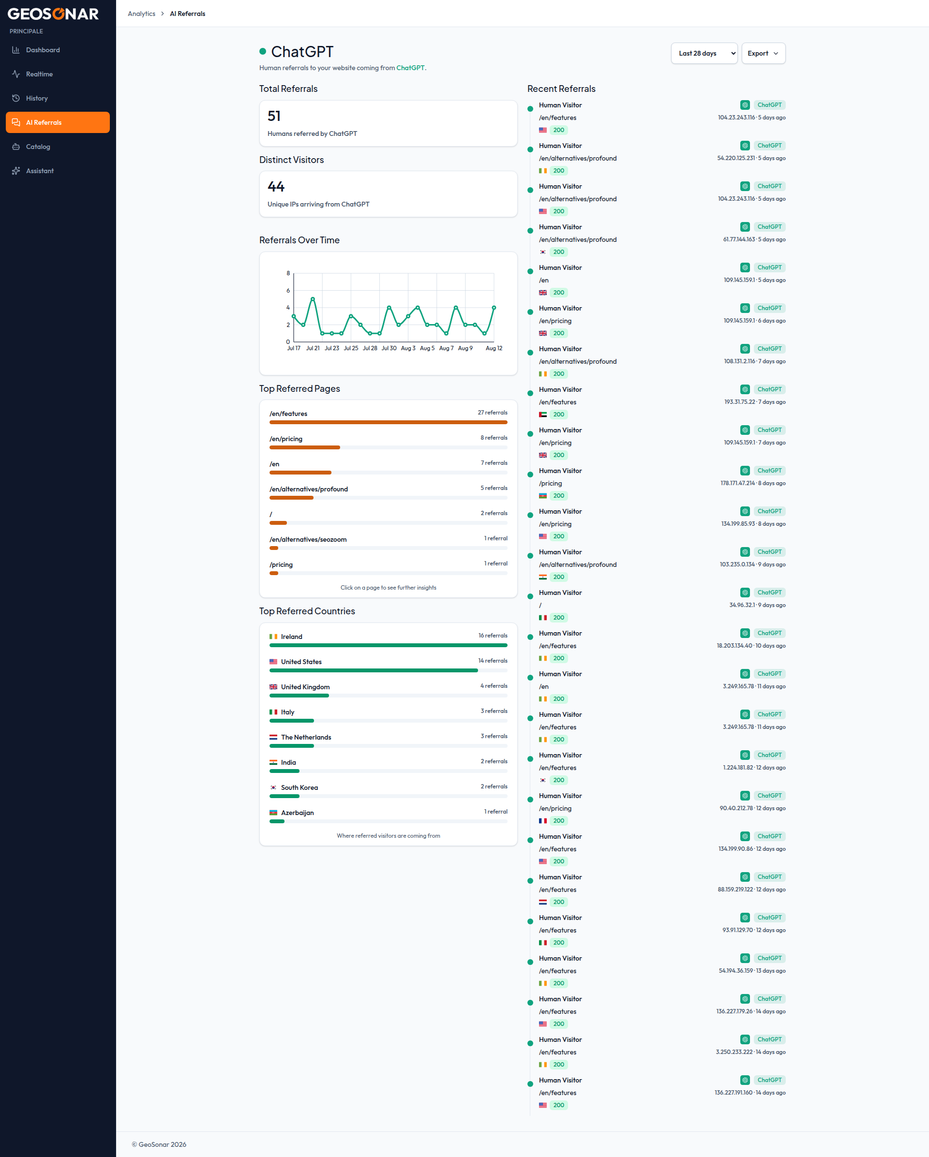Viewport: 929px width, 1157px height.
Task: Open the Export dropdown
Action: tap(763, 53)
